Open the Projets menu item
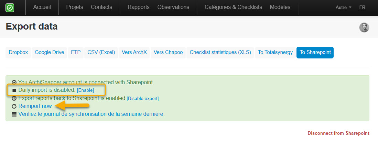Image resolution: width=378 pixels, height=143 pixels. tap(75, 7)
